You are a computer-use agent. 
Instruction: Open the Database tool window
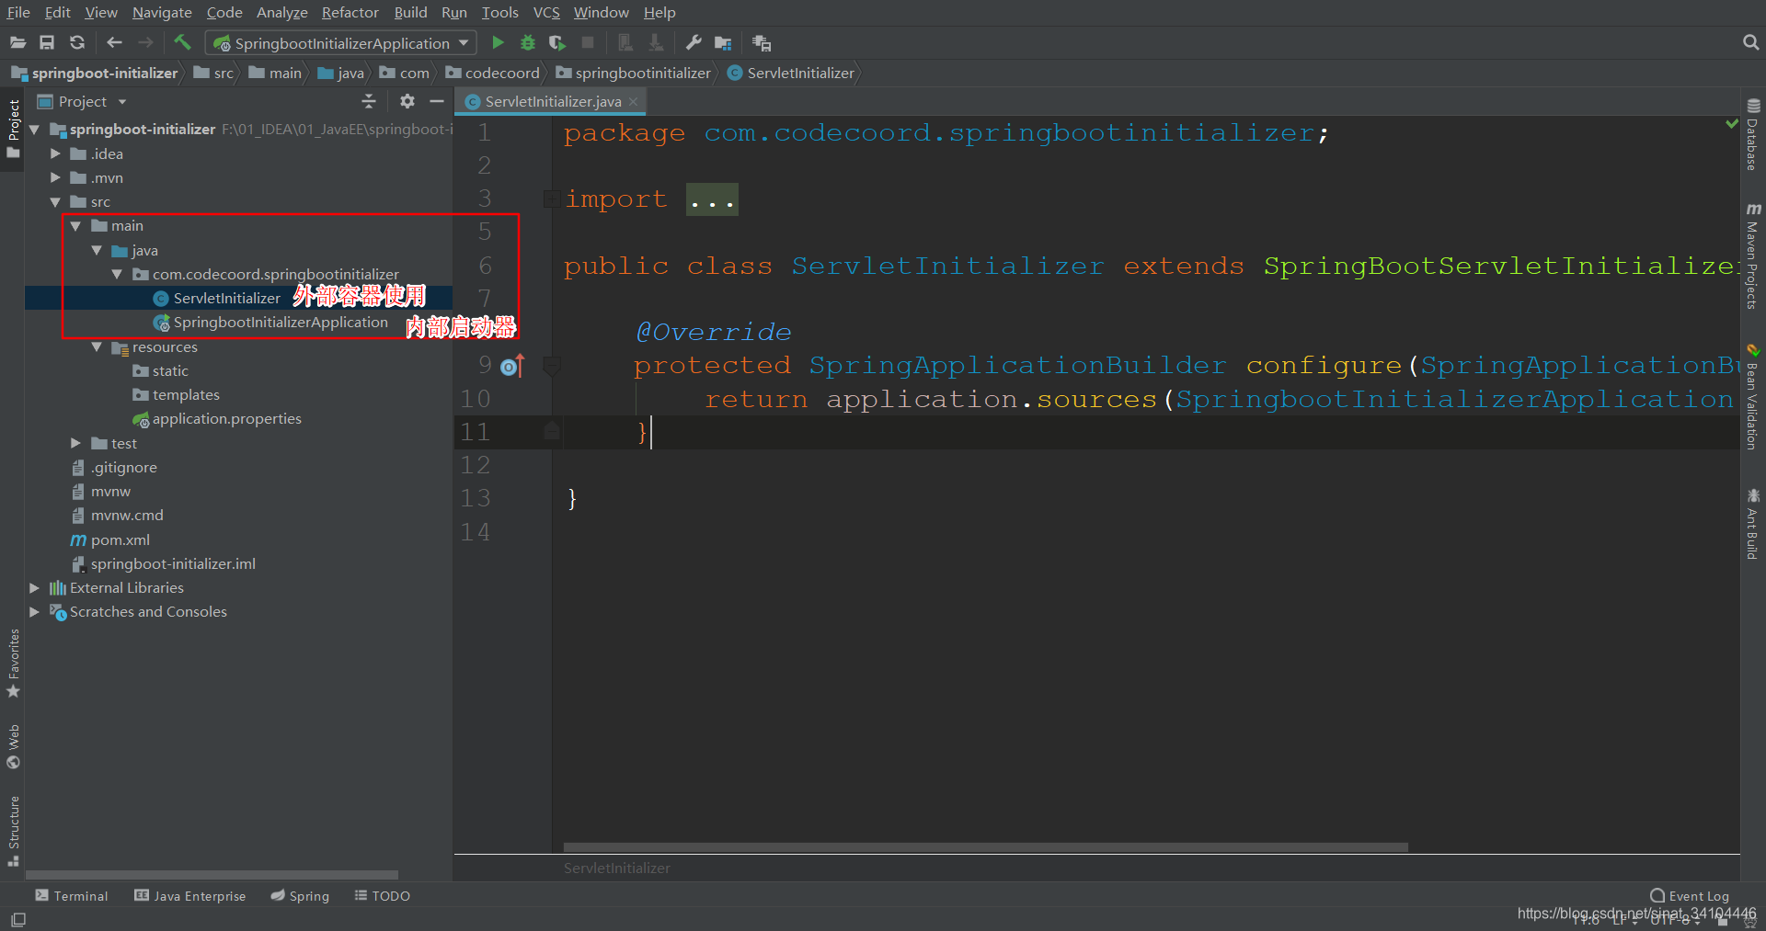pyautogui.click(x=1753, y=138)
